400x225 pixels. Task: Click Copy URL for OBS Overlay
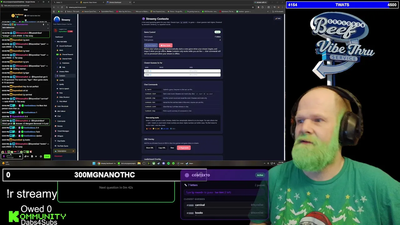[x=162, y=148]
